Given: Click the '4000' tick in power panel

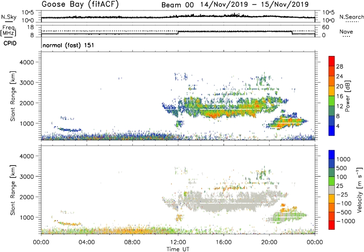Looking at the screenshot, I should click(x=27, y=62).
